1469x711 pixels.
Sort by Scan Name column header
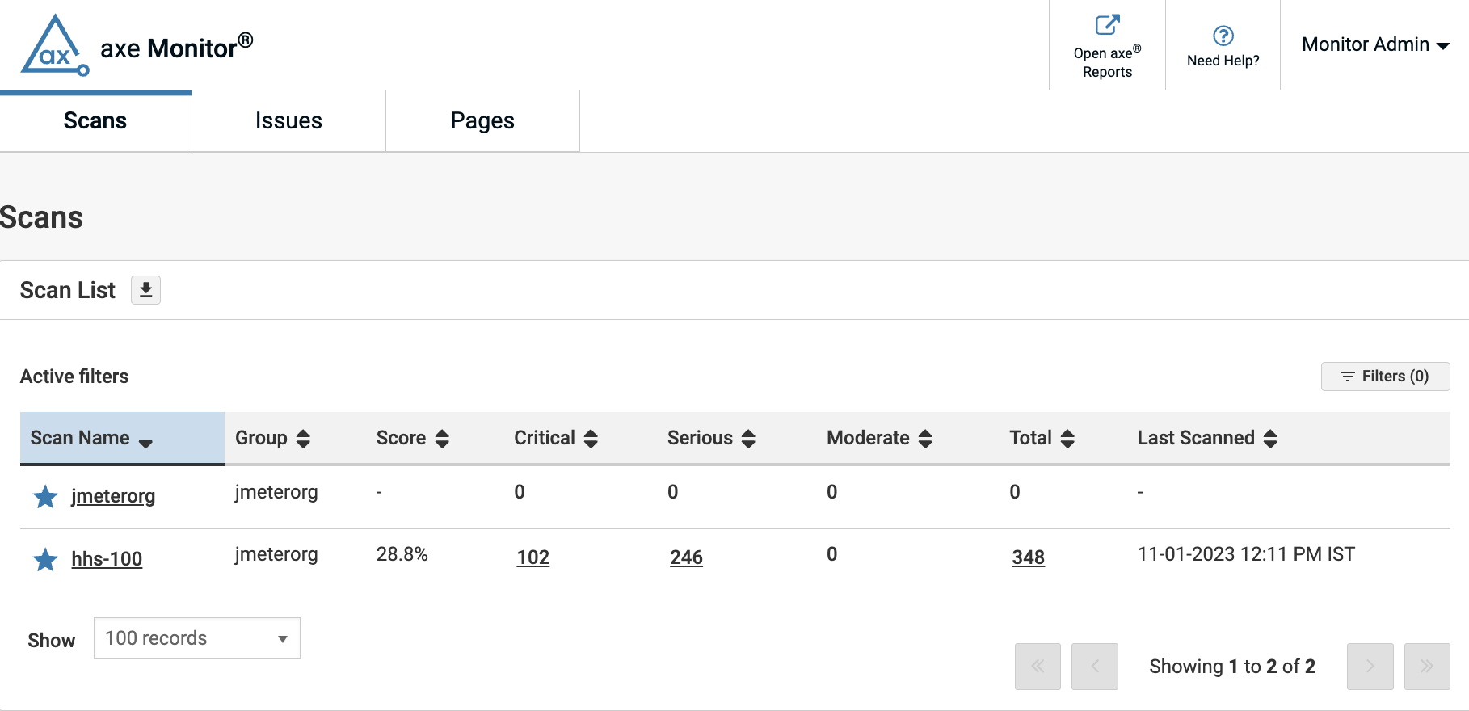[91, 438]
